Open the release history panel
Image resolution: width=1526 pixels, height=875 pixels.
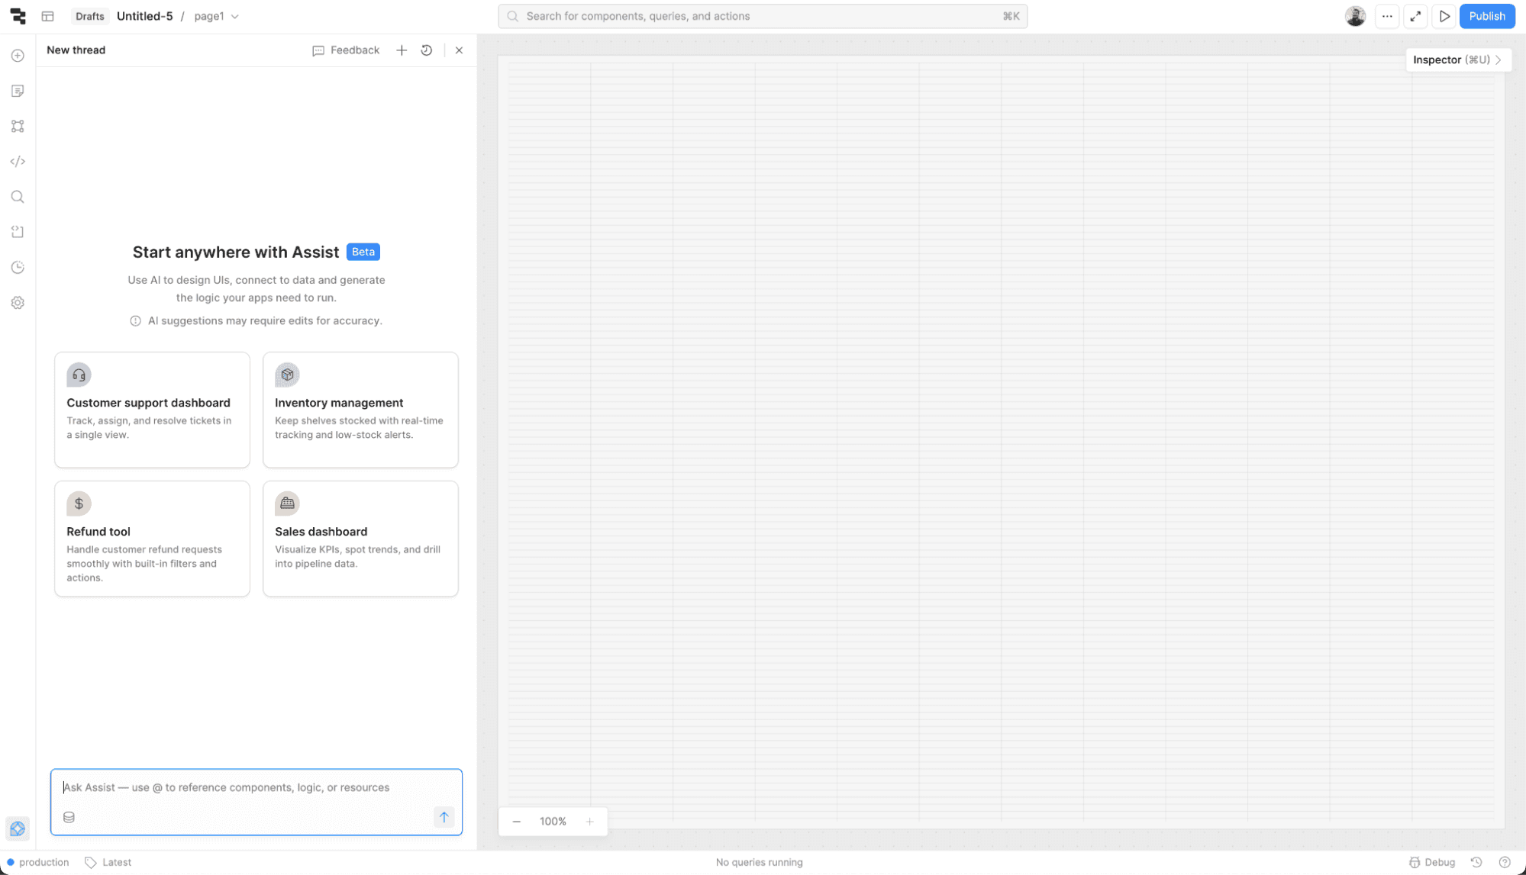point(18,267)
